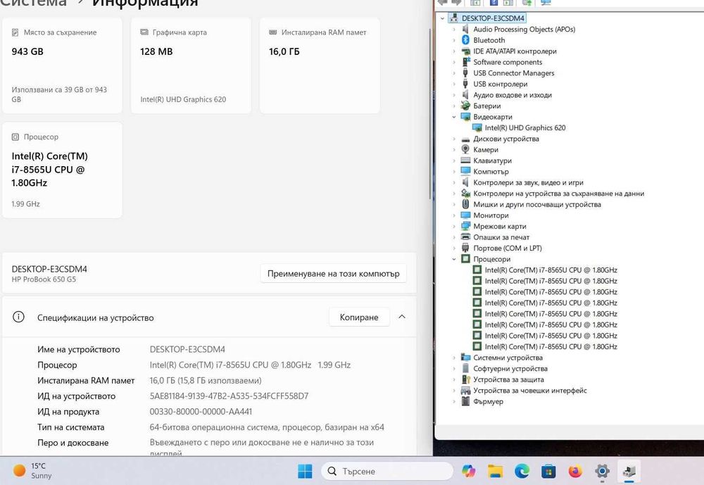Open Copilot from the taskbar
This screenshot has width=704, height=485.
coord(468,471)
